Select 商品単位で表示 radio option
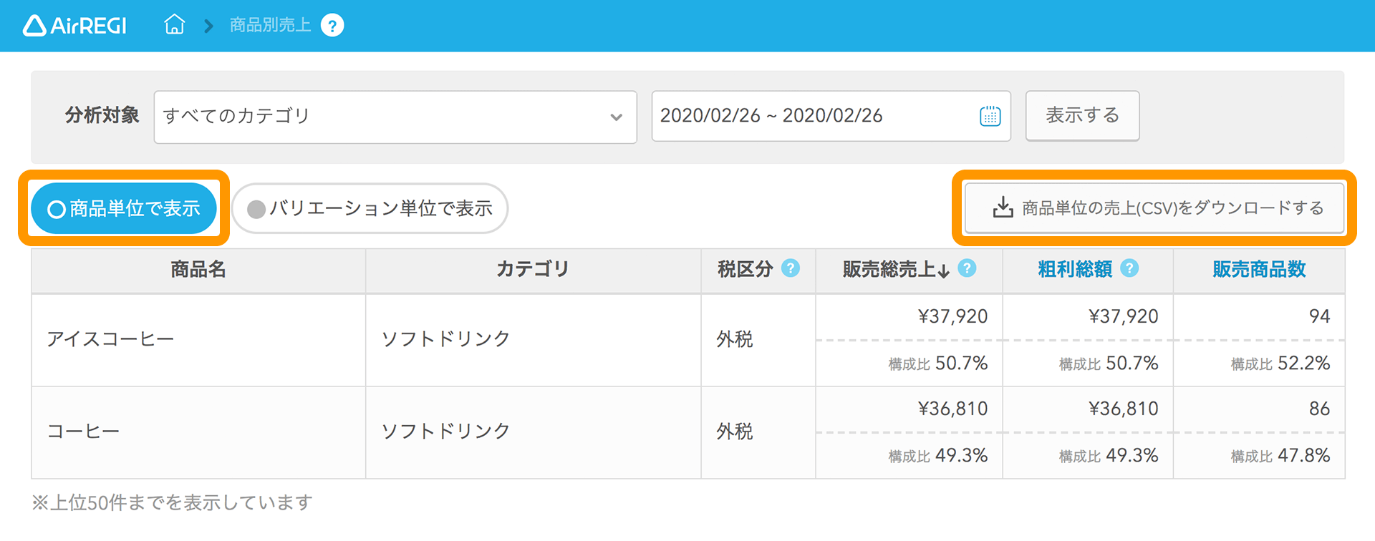The width and height of the screenshot is (1375, 541). pyautogui.click(x=124, y=208)
